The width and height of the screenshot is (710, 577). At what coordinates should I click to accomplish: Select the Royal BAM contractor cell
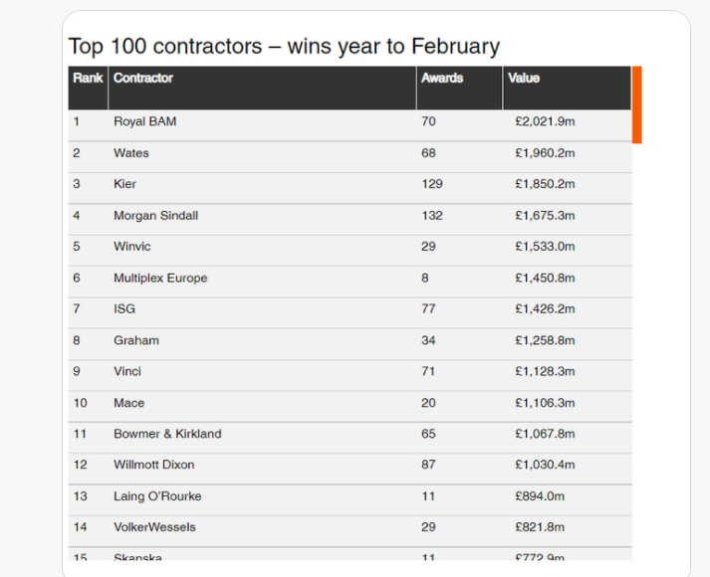[x=145, y=121]
